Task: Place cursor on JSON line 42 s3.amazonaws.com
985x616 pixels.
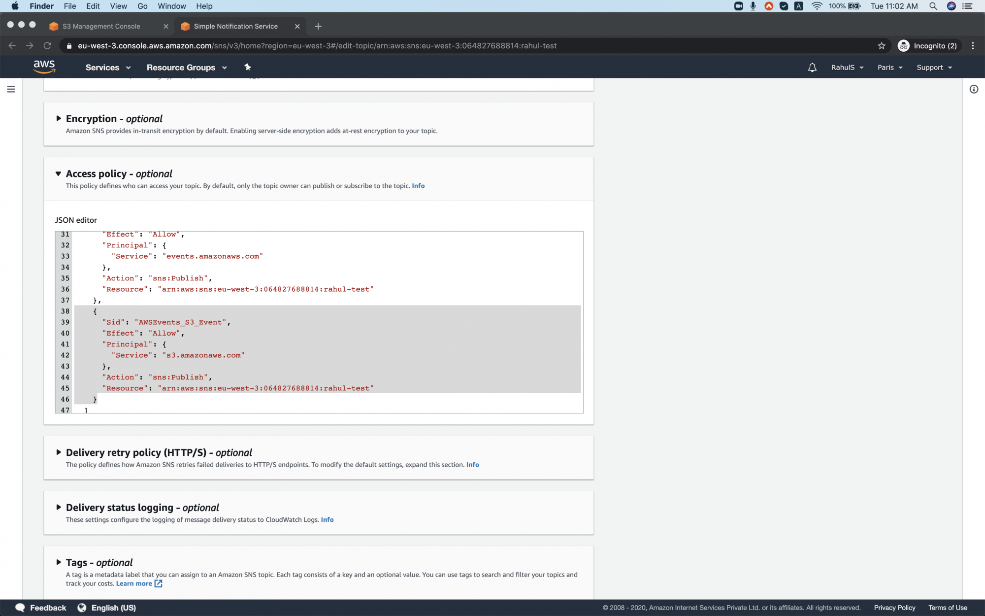Action: (x=203, y=355)
